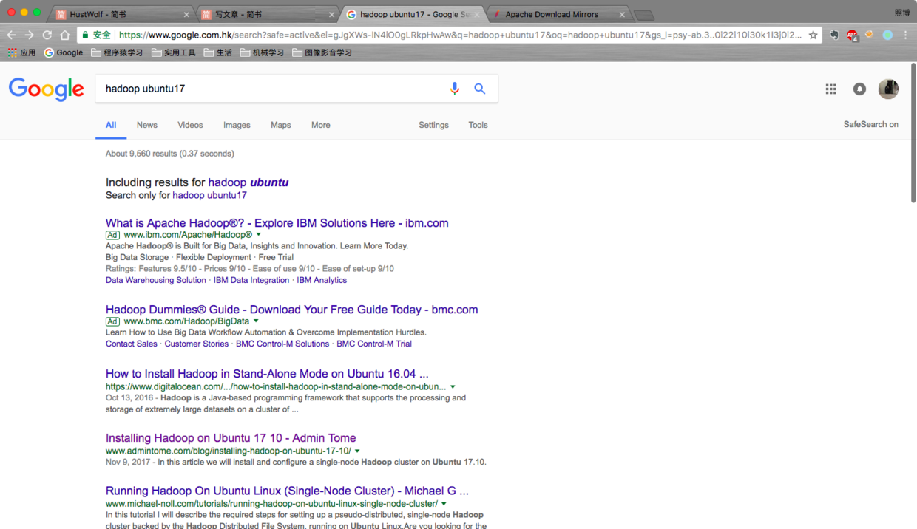The image size is (917, 529).
Task: Open the Customer Stories sitelink
Action: (197, 344)
